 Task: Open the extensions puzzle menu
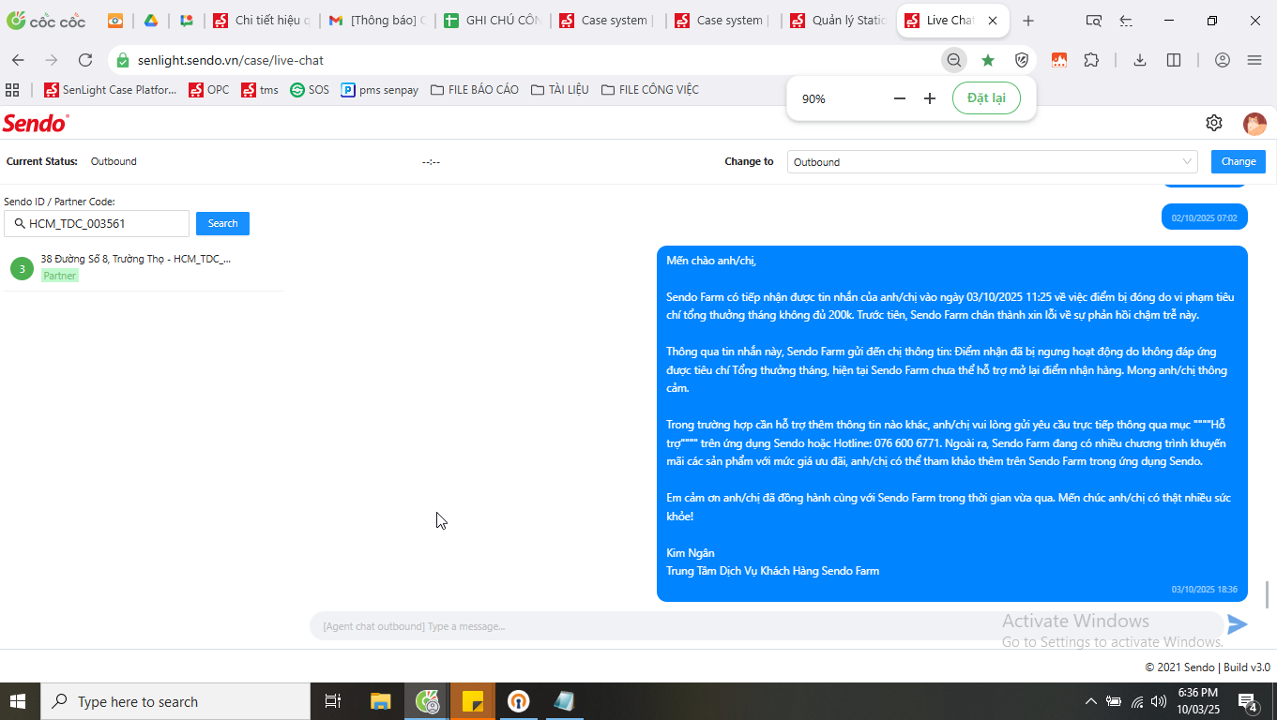pyautogui.click(x=1091, y=60)
